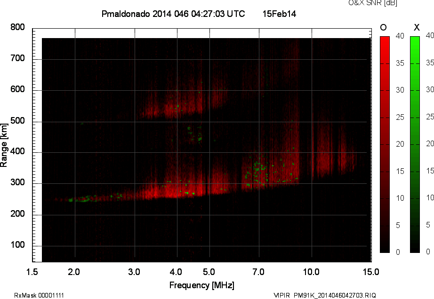Click the O label above the red bar
The height and width of the screenshot is (299, 434).
pos(384,28)
